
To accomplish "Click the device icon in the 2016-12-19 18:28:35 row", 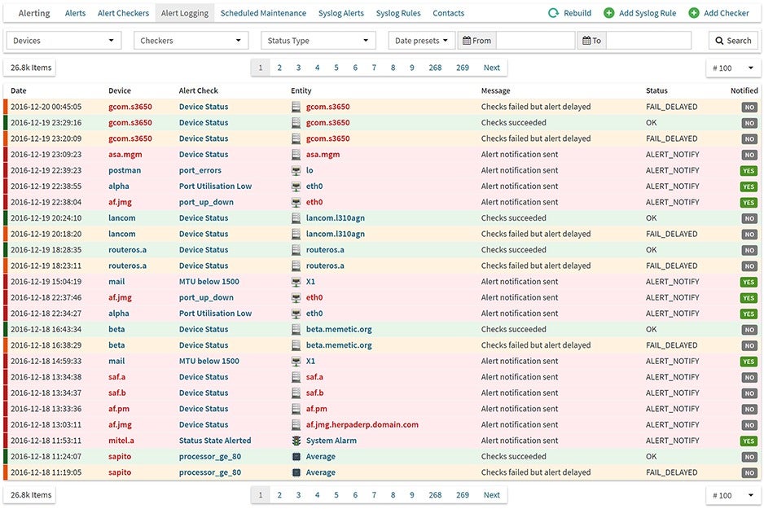I will point(296,250).
